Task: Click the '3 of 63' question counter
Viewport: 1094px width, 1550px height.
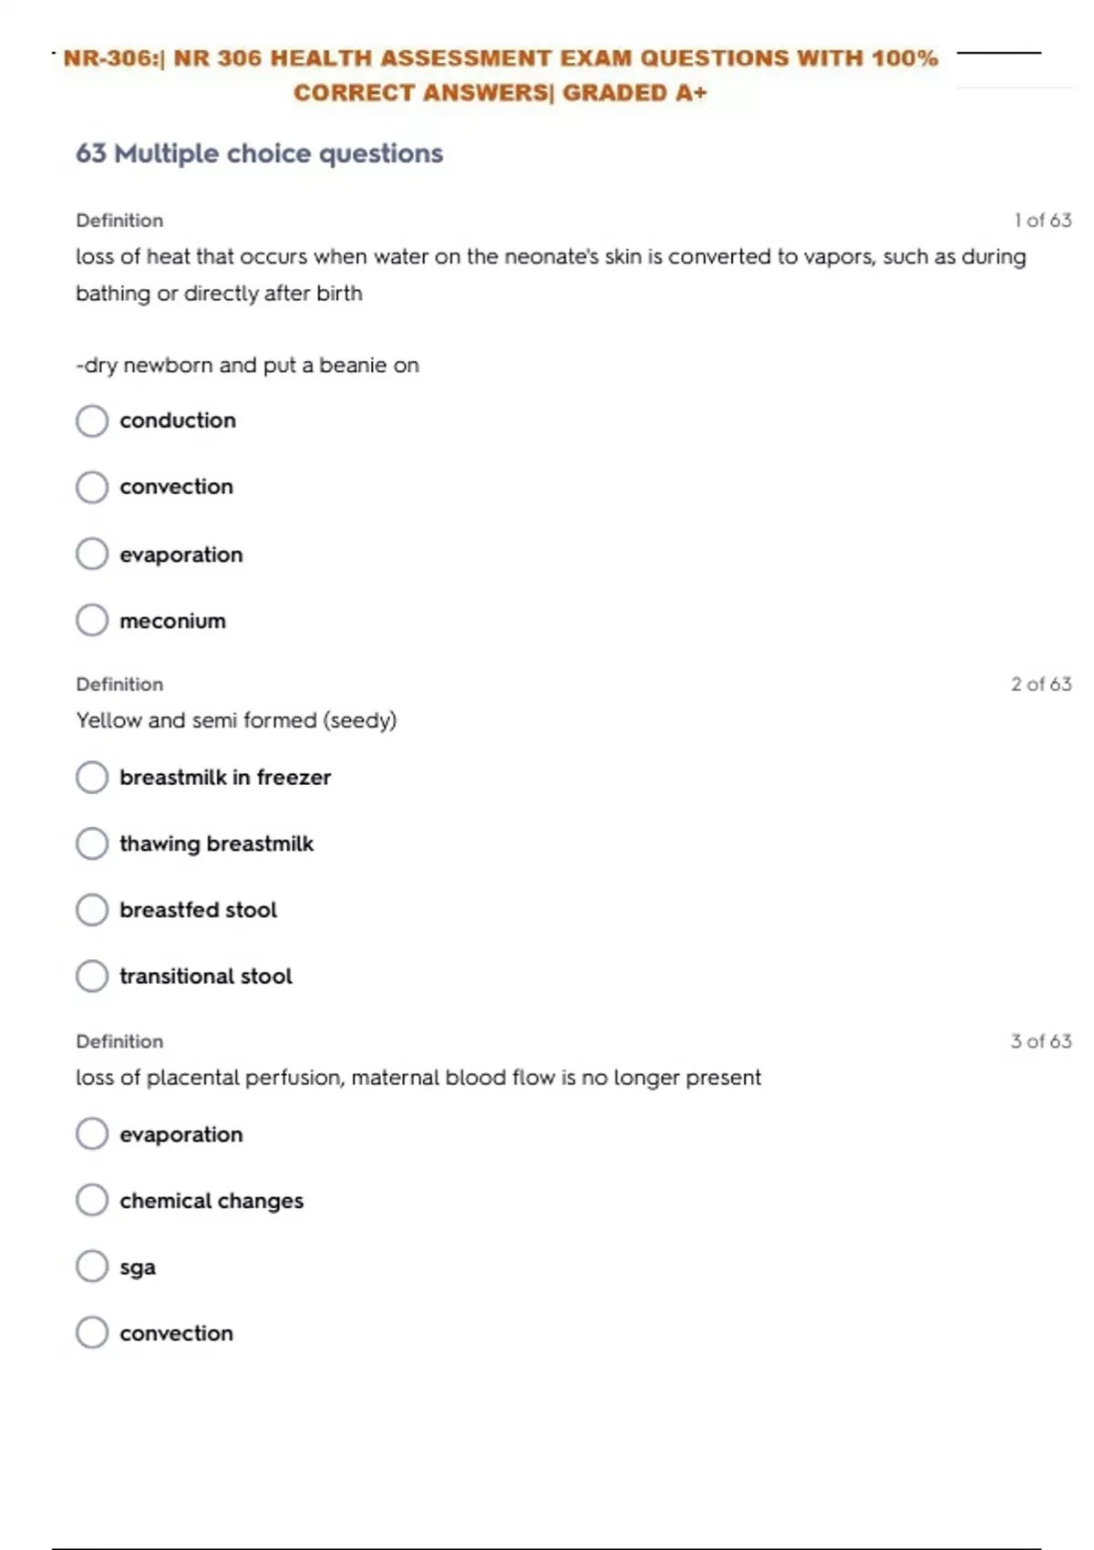Action: 1040,1041
